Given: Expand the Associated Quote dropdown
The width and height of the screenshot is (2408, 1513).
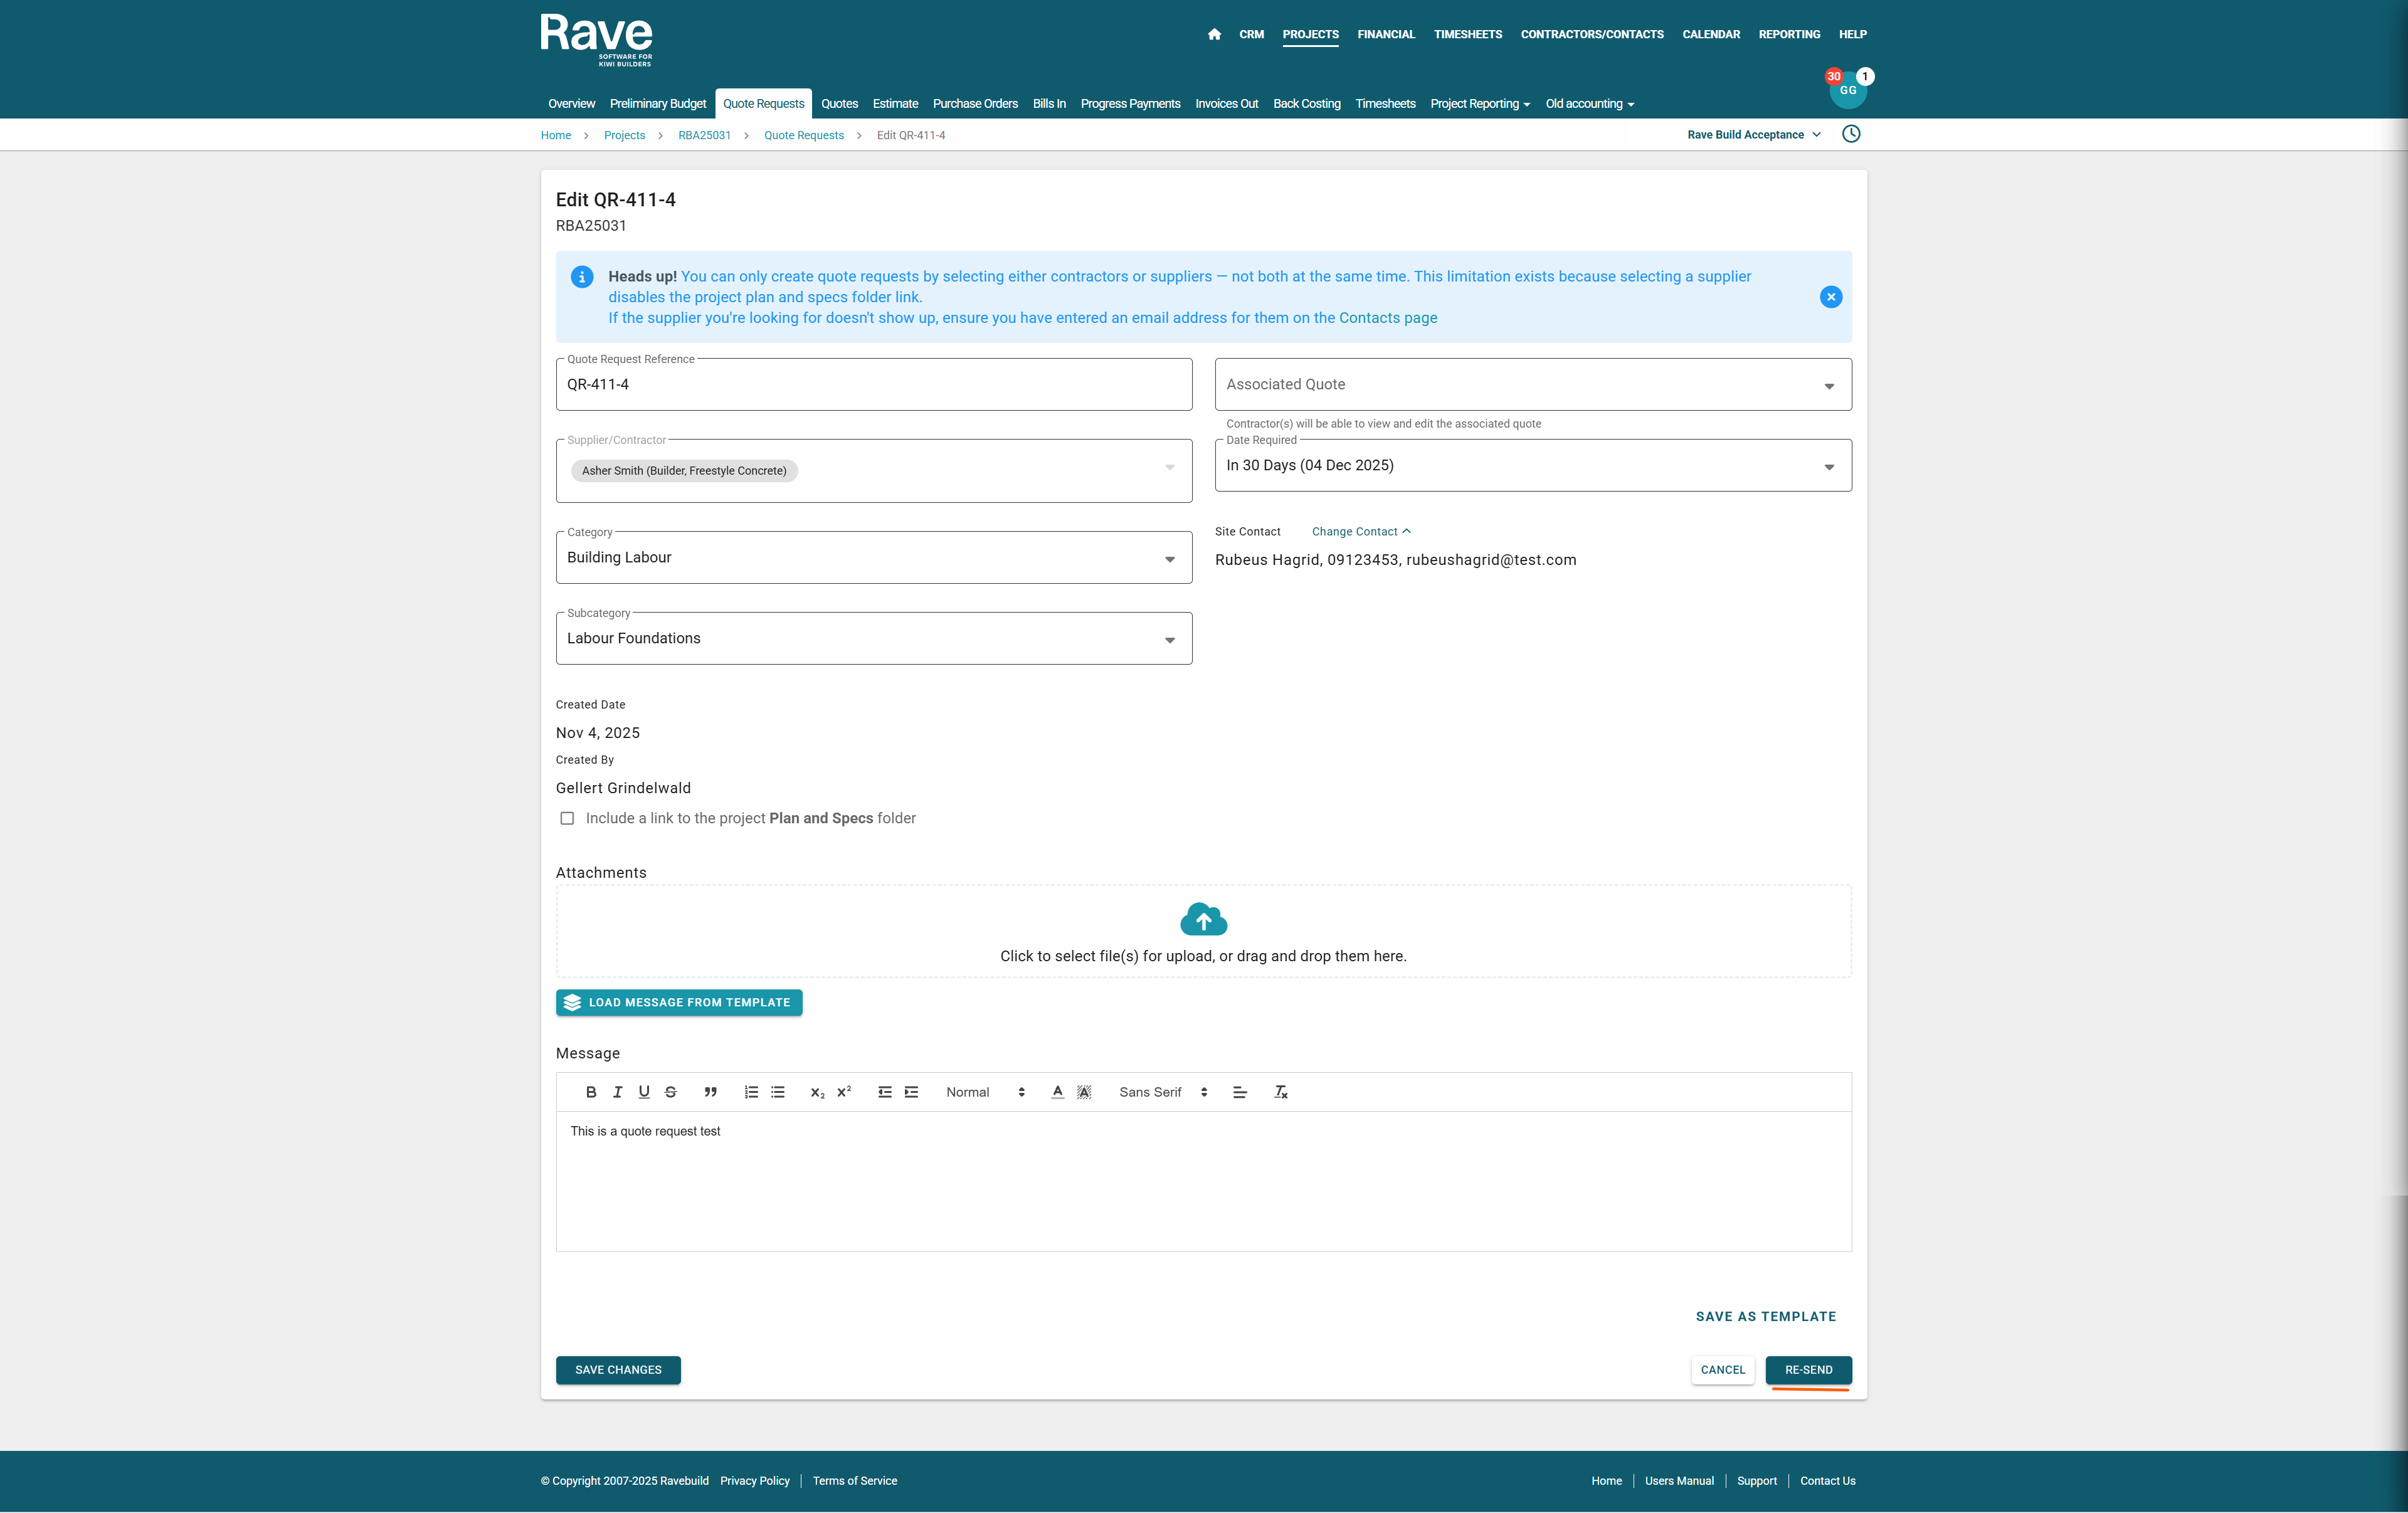Looking at the screenshot, I should tap(1828, 386).
